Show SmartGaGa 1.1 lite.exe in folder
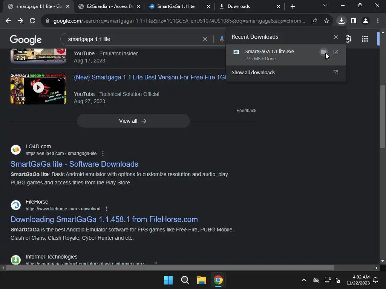Image resolution: width=386 pixels, height=289 pixels. click(x=324, y=52)
